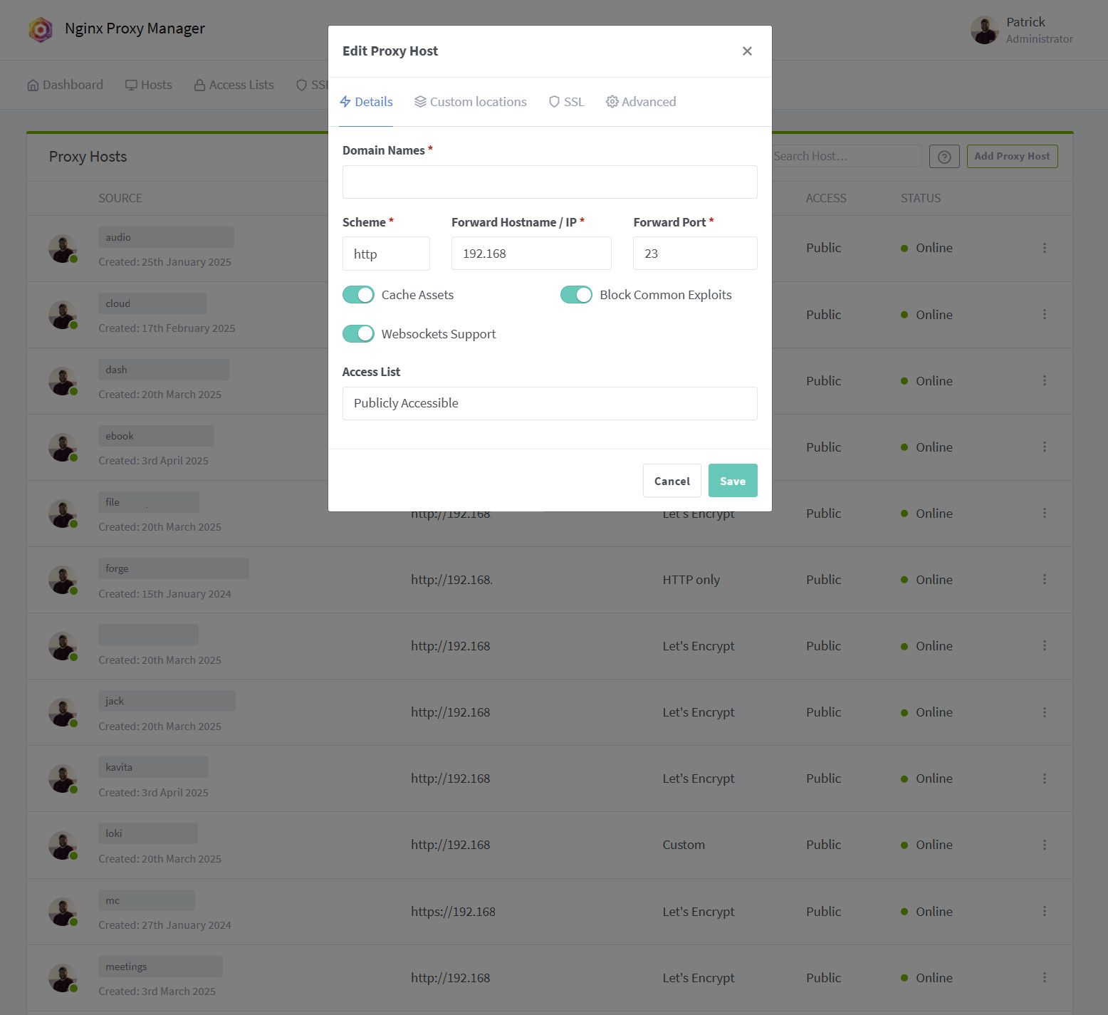The width and height of the screenshot is (1108, 1015).
Task: Save the proxy host changes
Action: 732,480
